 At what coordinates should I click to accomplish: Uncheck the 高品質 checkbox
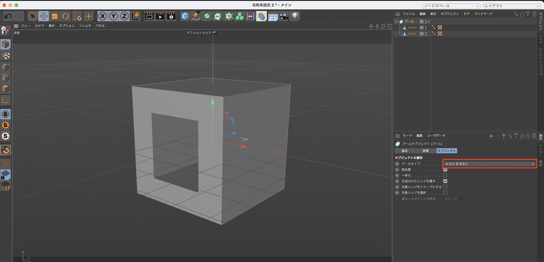pyautogui.click(x=445, y=170)
